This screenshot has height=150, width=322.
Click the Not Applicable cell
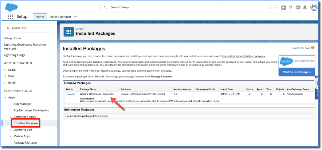(x=295, y=94)
